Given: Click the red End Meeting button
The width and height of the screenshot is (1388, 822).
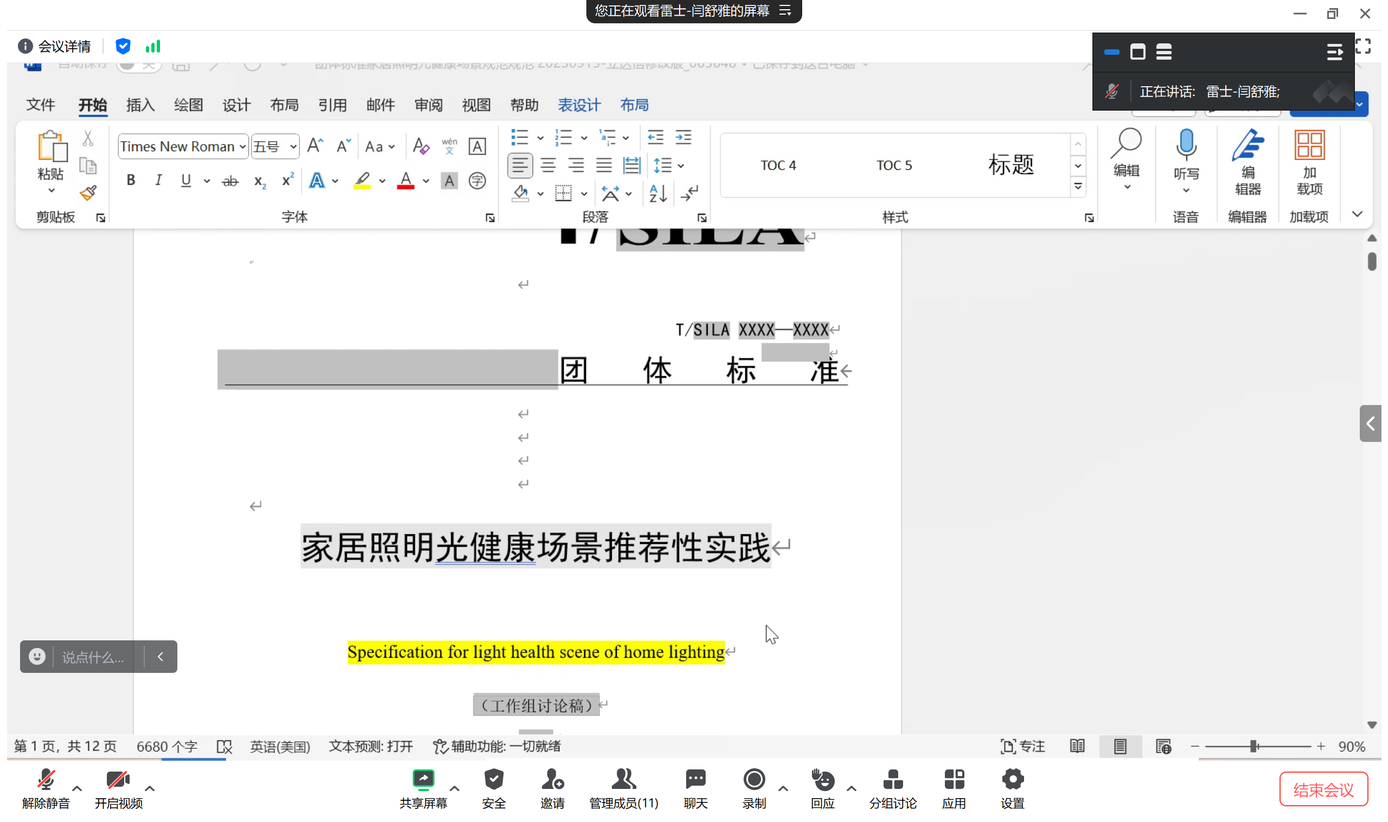Looking at the screenshot, I should [1322, 789].
